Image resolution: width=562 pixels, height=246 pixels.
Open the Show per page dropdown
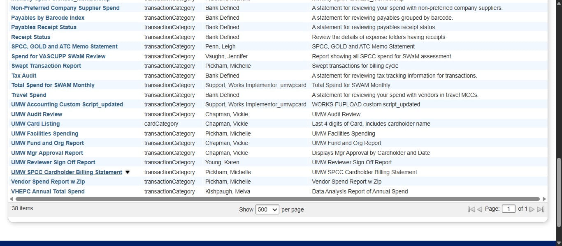pyautogui.click(x=267, y=209)
